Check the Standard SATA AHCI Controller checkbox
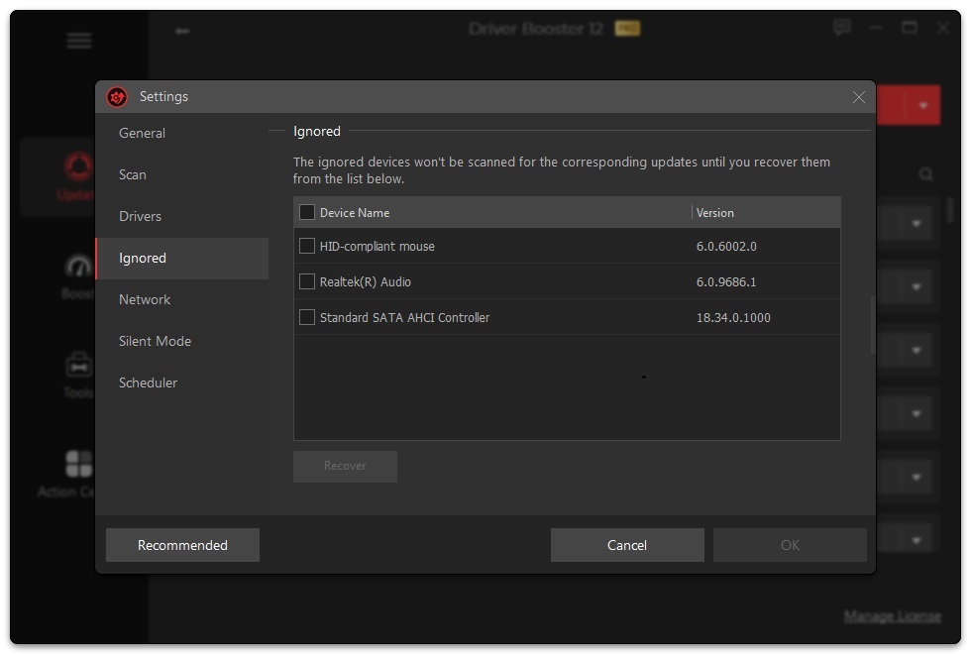Screen dimensions: 971x654 [x=307, y=317]
